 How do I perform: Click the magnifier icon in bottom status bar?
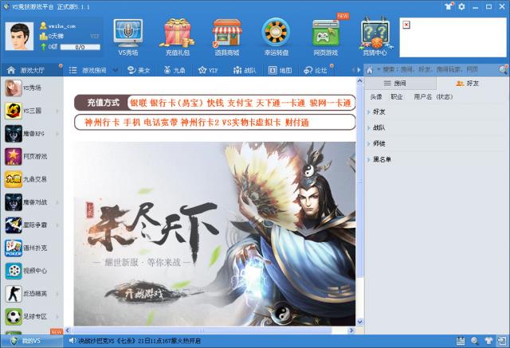point(475,341)
